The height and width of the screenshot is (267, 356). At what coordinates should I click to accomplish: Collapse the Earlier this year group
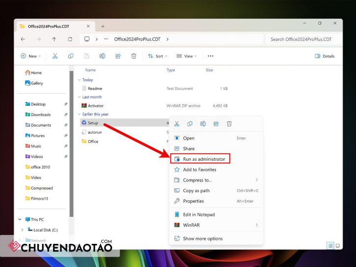79,114
